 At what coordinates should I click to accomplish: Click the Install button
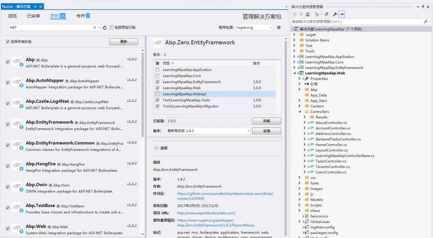[267, 131]
